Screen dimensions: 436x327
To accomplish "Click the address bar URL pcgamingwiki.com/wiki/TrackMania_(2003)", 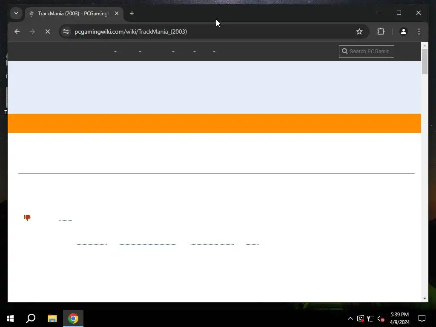I will [x=131, y=32].
